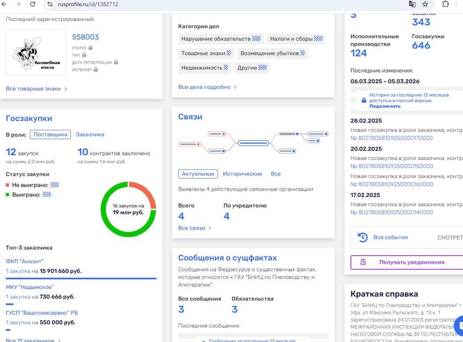The image size is (463, 342).
Task: Click the events count 343
Action: 421,22
